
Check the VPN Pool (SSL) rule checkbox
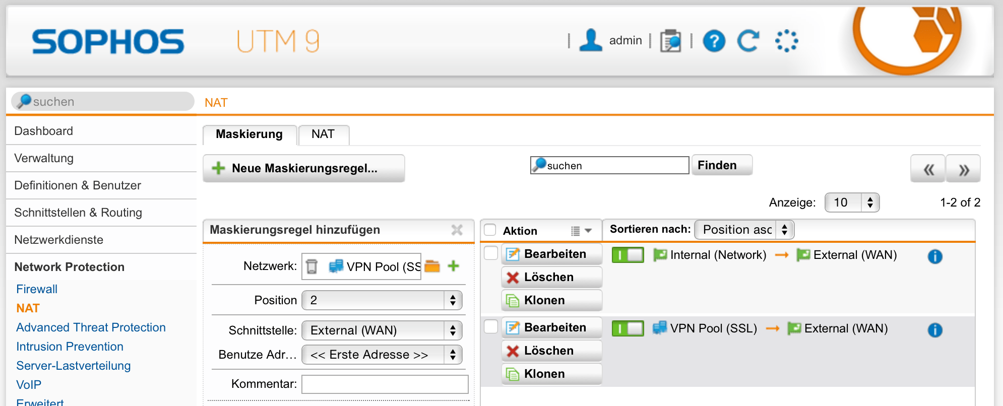(491, 326)
